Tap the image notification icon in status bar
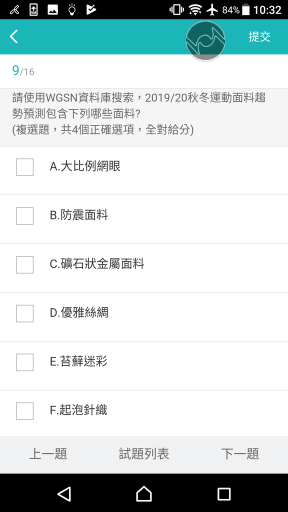This screenshot has width=288, height=512. click(x=52, y=10)
